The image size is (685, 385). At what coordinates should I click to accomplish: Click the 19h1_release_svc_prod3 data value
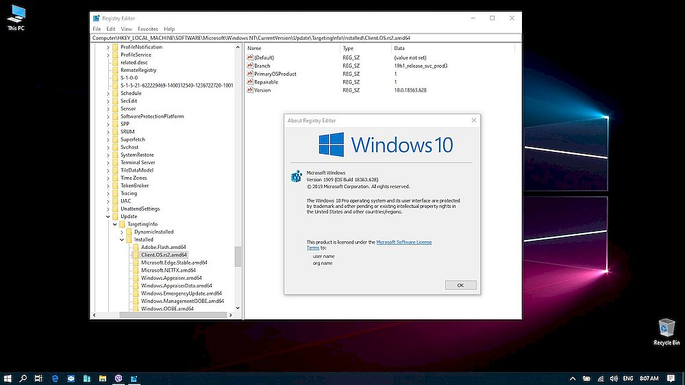click(421, 66)
